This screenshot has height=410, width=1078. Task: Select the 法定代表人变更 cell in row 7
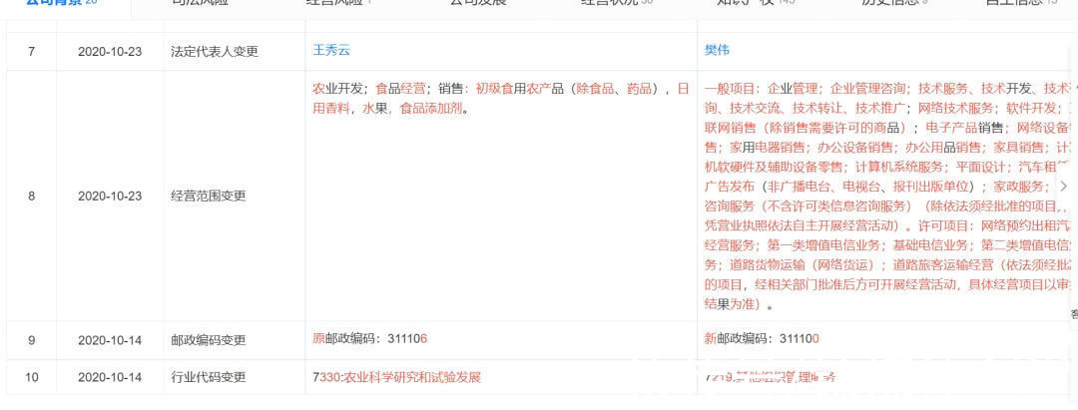pyautogui.click(x=215, y=52)
